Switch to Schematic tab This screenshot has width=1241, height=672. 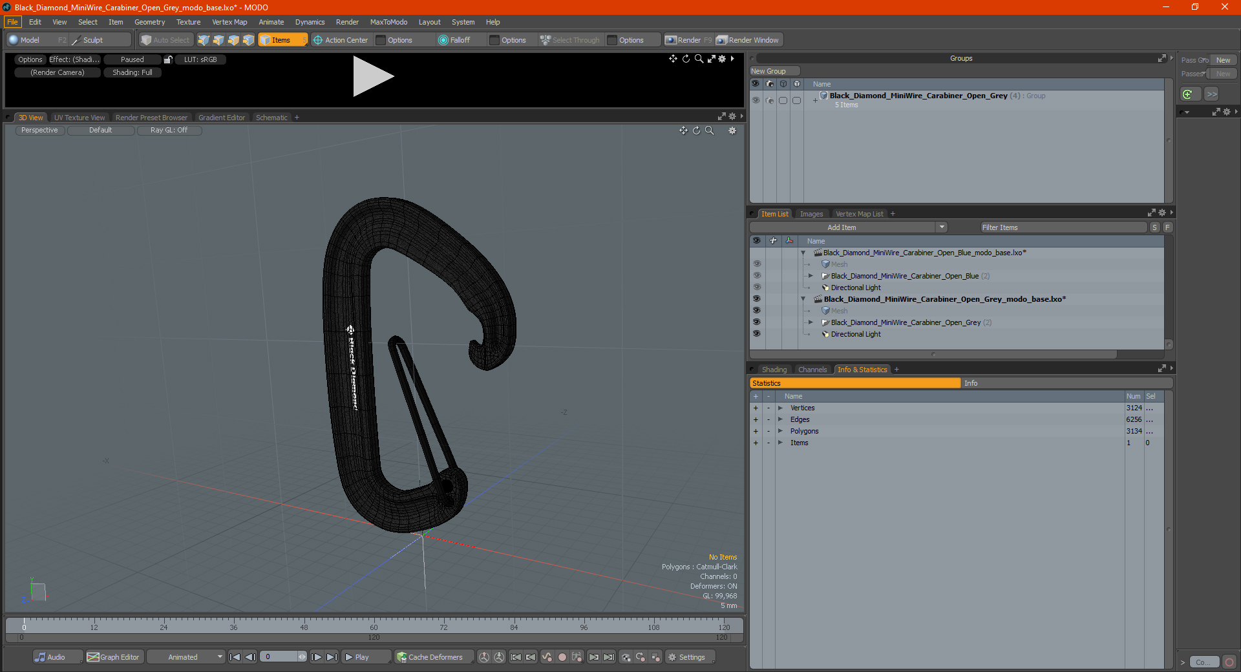pyautogui.click(x=271, y=118)
